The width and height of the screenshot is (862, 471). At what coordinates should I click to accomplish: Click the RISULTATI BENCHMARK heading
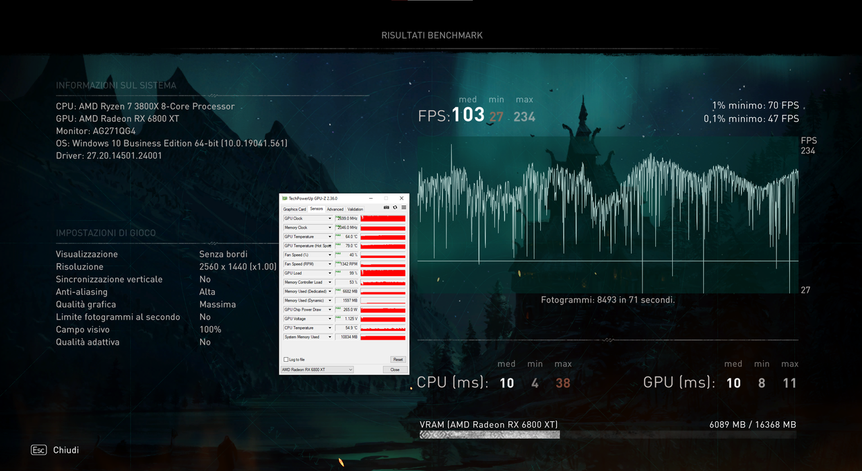(x=432, y=35)
